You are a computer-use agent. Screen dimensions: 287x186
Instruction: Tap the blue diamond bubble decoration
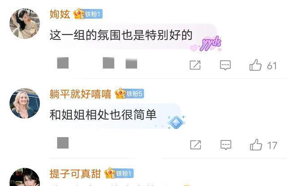176,122
